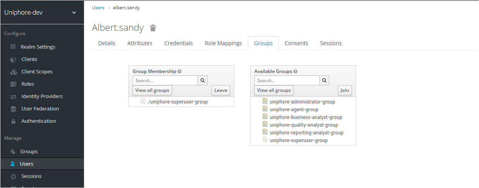
Task: Delete user via trash icon beside Albert.sandy
Action: pyautogui.click(x=153, y=28)
